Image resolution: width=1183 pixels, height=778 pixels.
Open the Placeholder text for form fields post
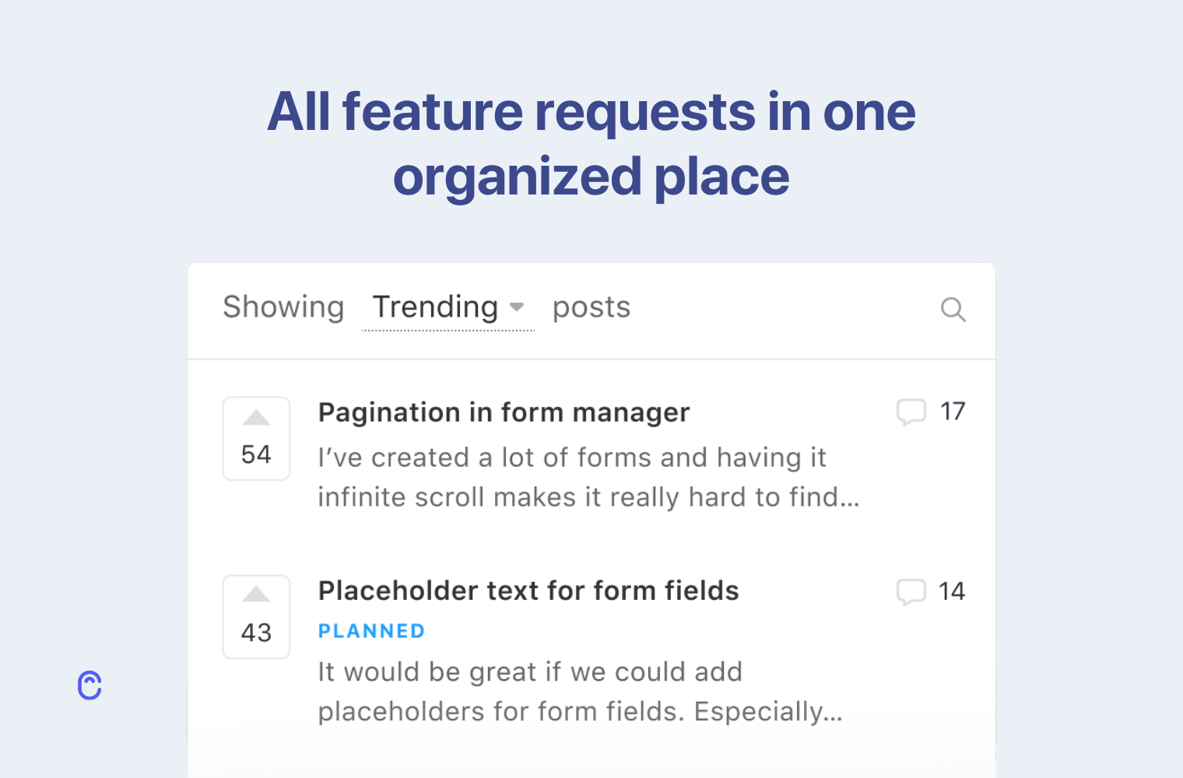point(528,591)
